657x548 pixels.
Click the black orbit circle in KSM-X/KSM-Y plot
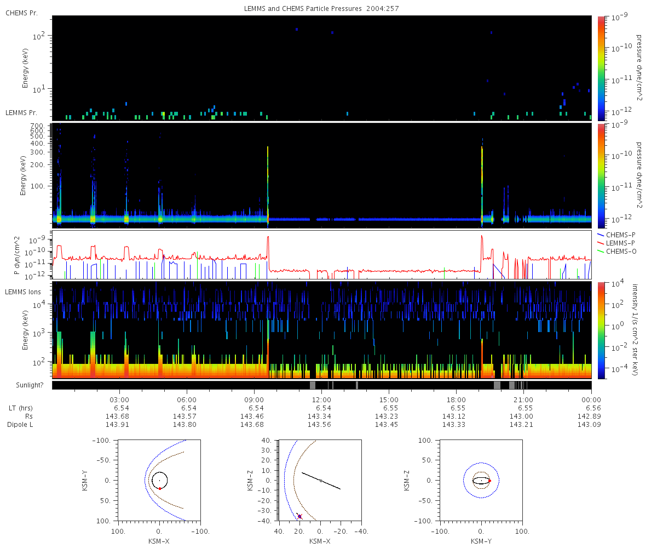[159, 480]
